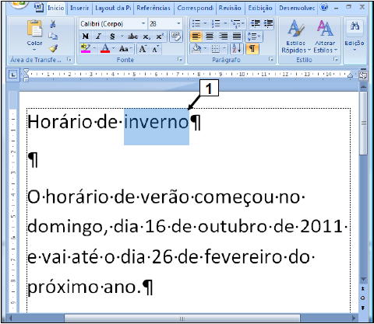This screenshot has height=324, width=374.
Task: Copy selection with the copy icon
Action: [x=53, y=36]
